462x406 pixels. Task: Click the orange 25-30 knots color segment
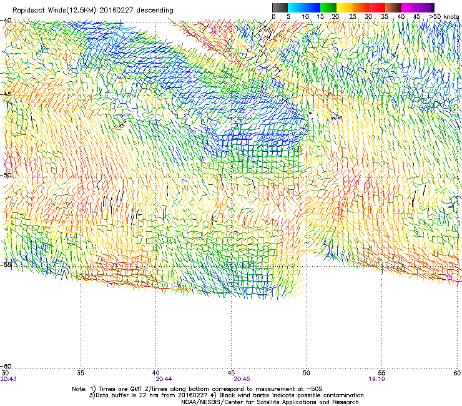click(361, 7)
